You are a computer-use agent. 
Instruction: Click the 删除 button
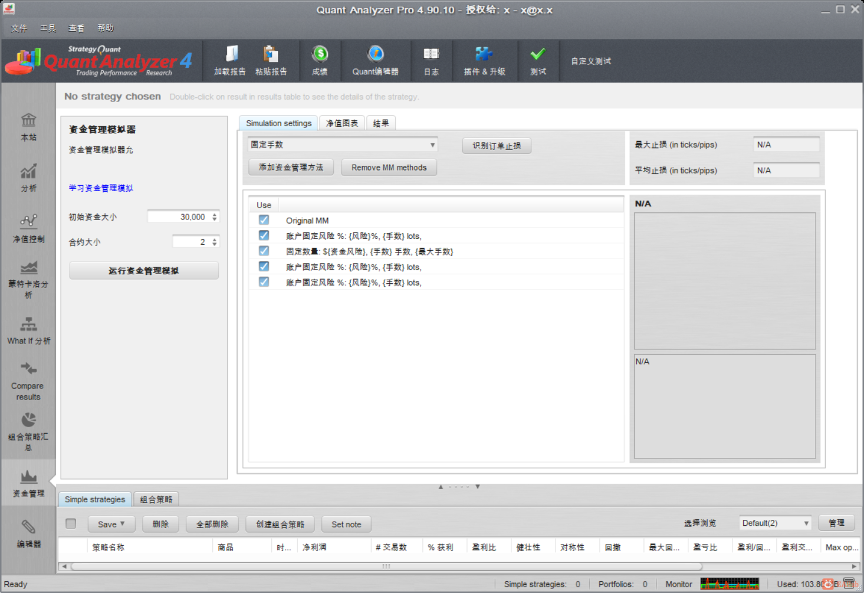pyautogui.click(x=160, y=524)
